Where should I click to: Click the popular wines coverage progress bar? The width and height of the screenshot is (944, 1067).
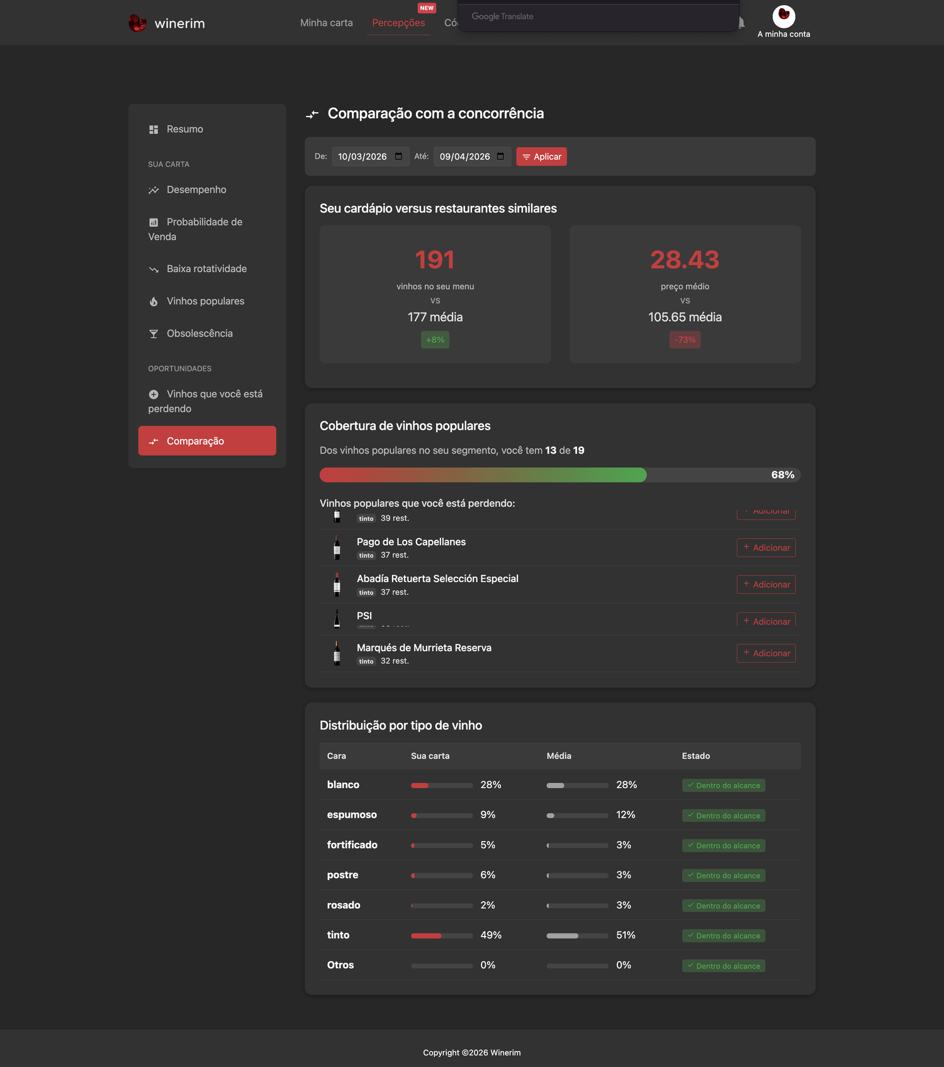point(560,475)
